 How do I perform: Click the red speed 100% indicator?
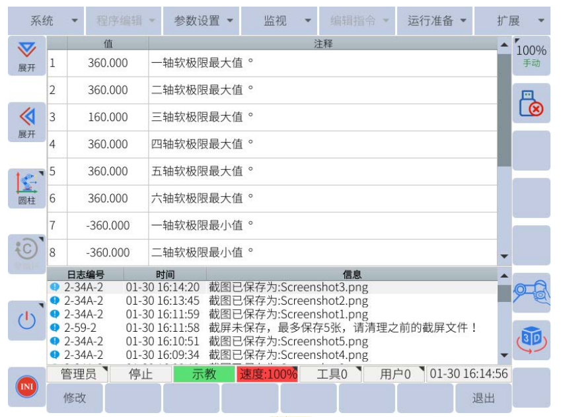point(267,374)
